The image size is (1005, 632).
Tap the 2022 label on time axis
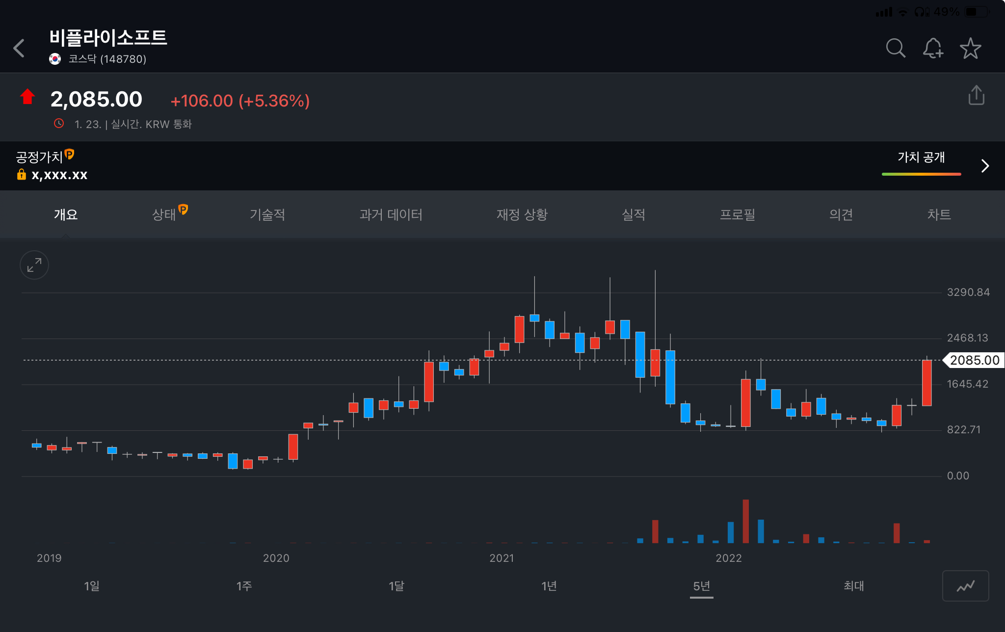tap(729, 558)
